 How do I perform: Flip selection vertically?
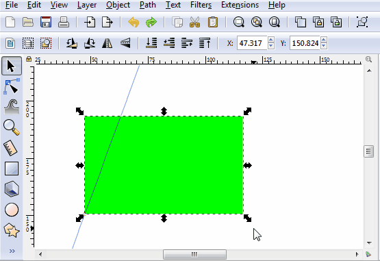(125, 43)
